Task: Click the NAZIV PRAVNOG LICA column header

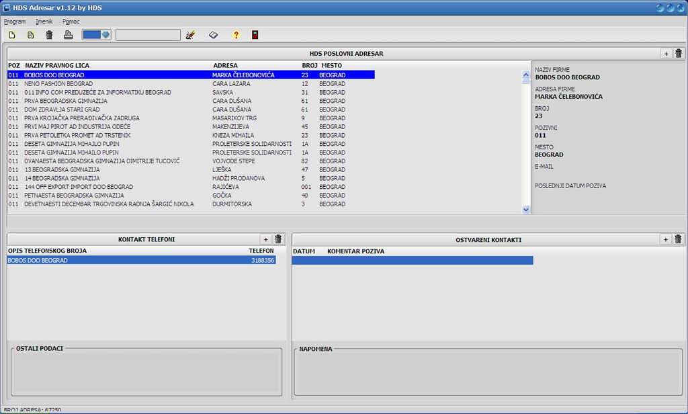Action: (x=57, y=65)
